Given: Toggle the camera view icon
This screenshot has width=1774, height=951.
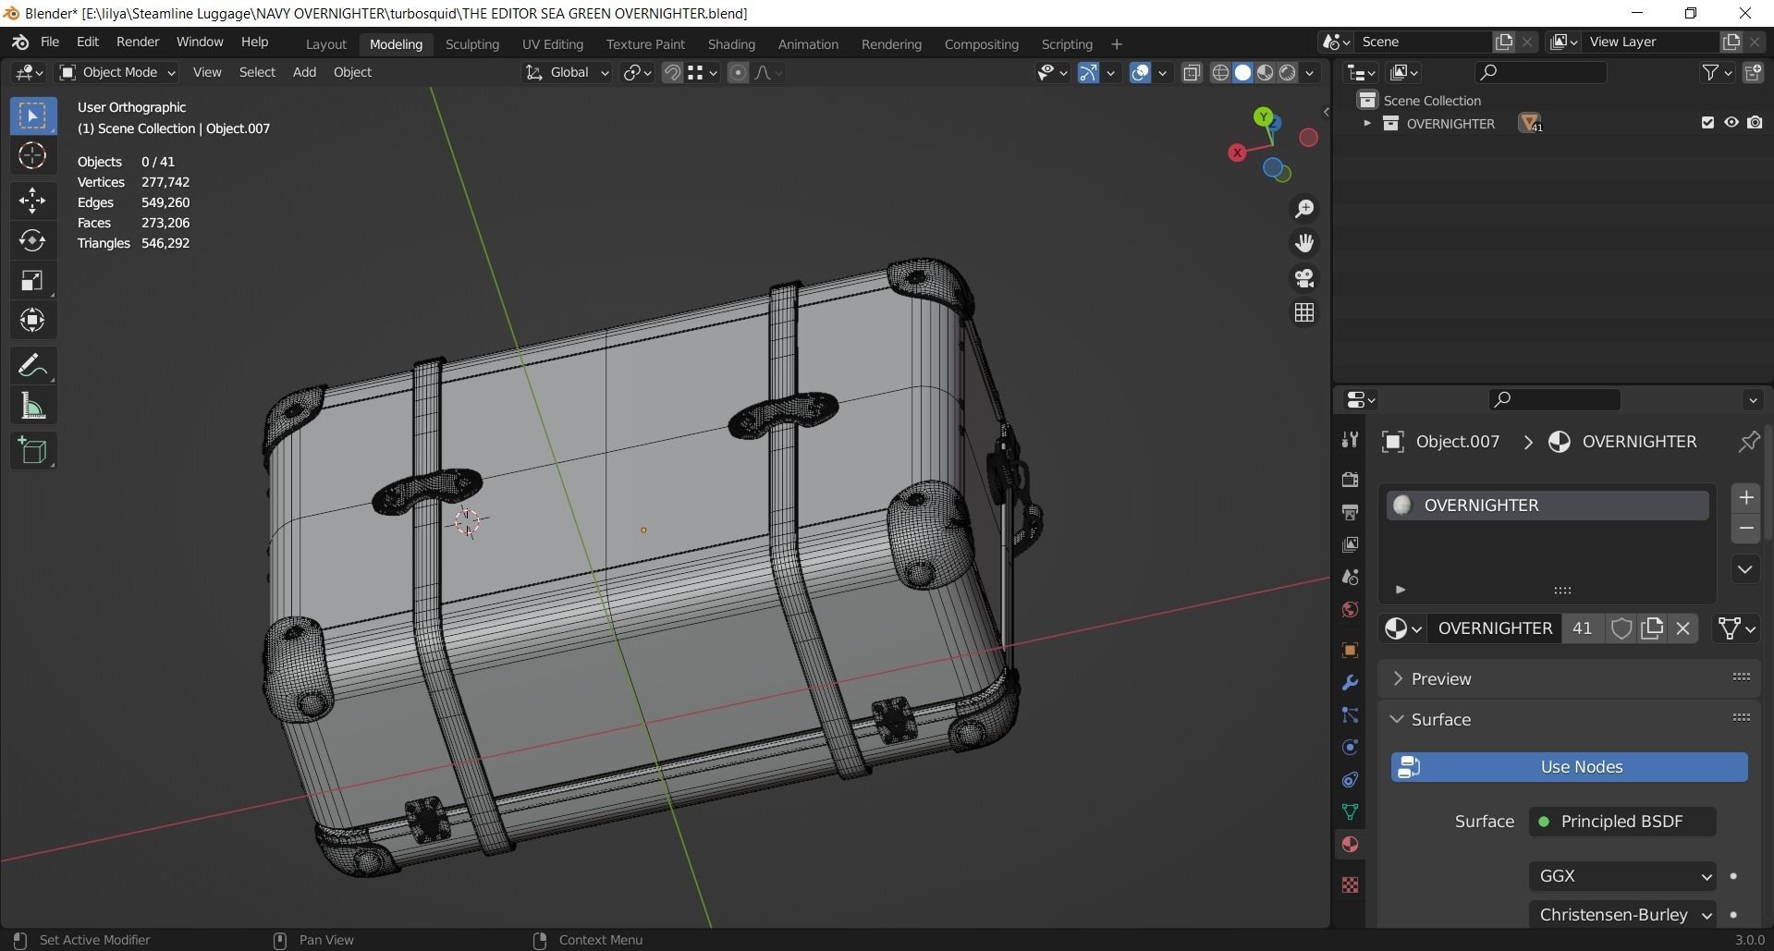Looking at the screenshot, I should coord(1303,278).
